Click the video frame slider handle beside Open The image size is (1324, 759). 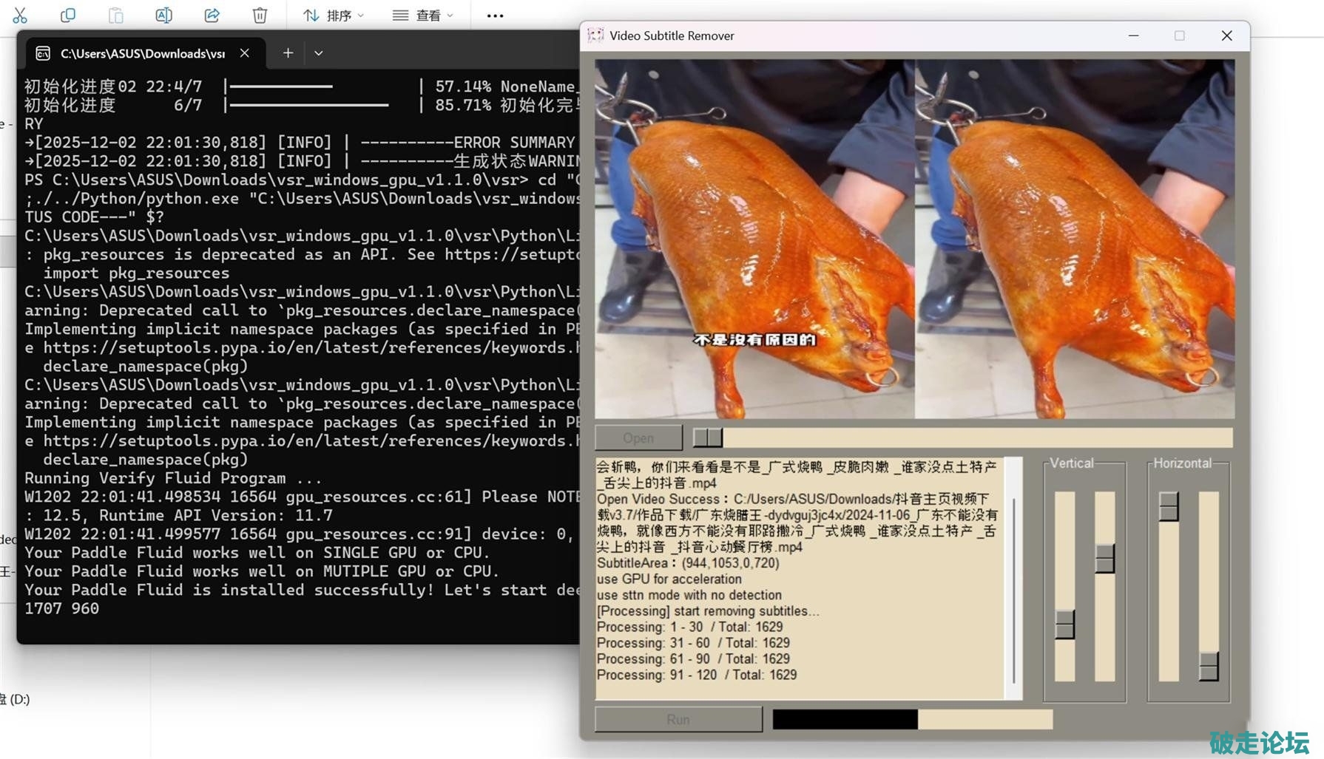707,438
